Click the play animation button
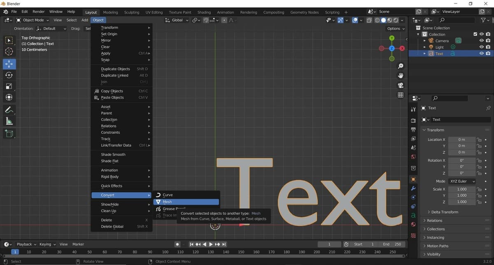494x265 pixels. coord(211,244)
